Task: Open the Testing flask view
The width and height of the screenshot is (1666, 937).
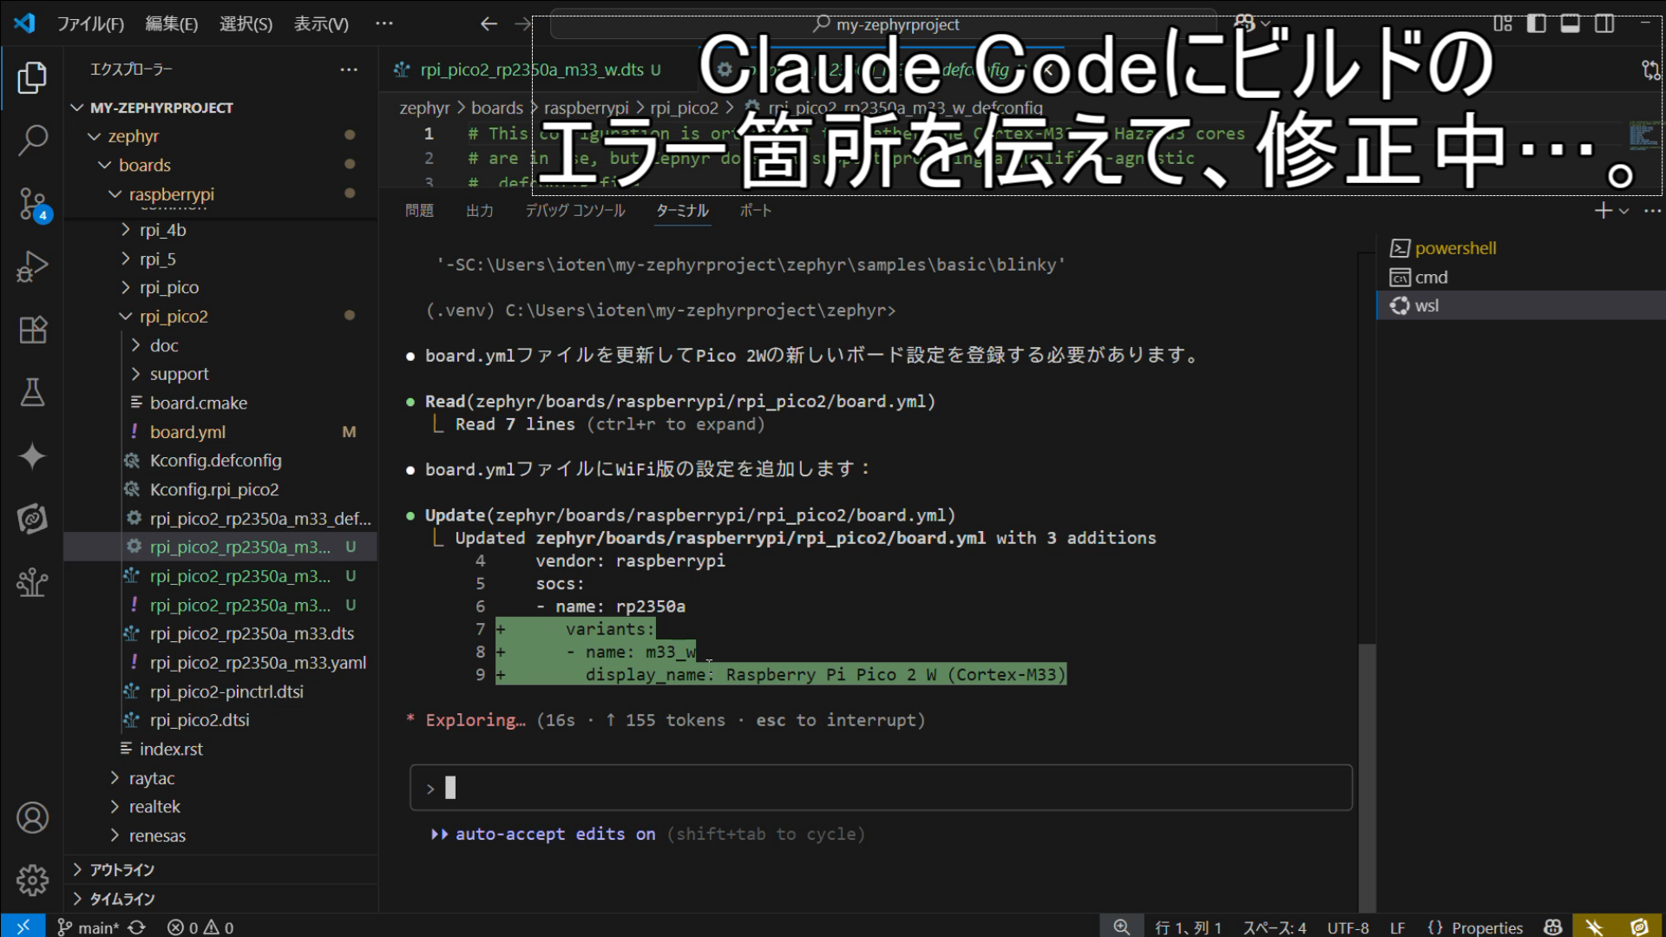Action: (32, 393)
